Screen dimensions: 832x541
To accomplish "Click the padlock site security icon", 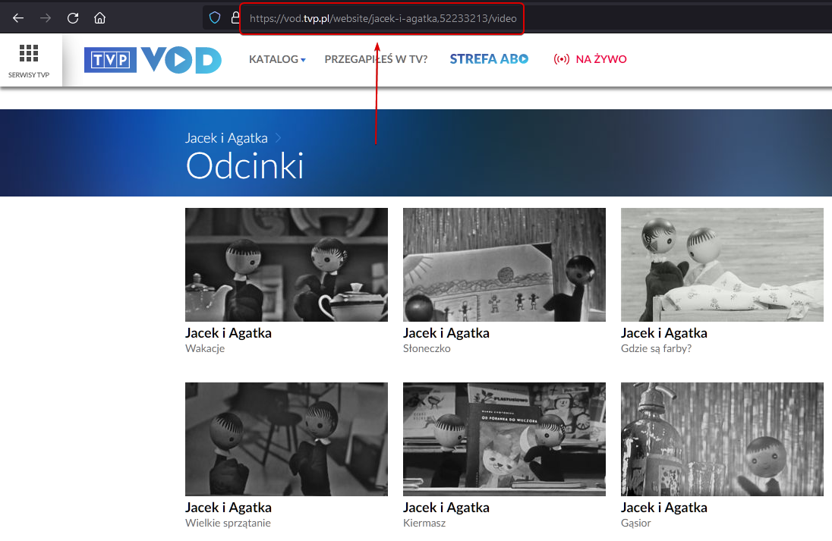I will [235, 18].
